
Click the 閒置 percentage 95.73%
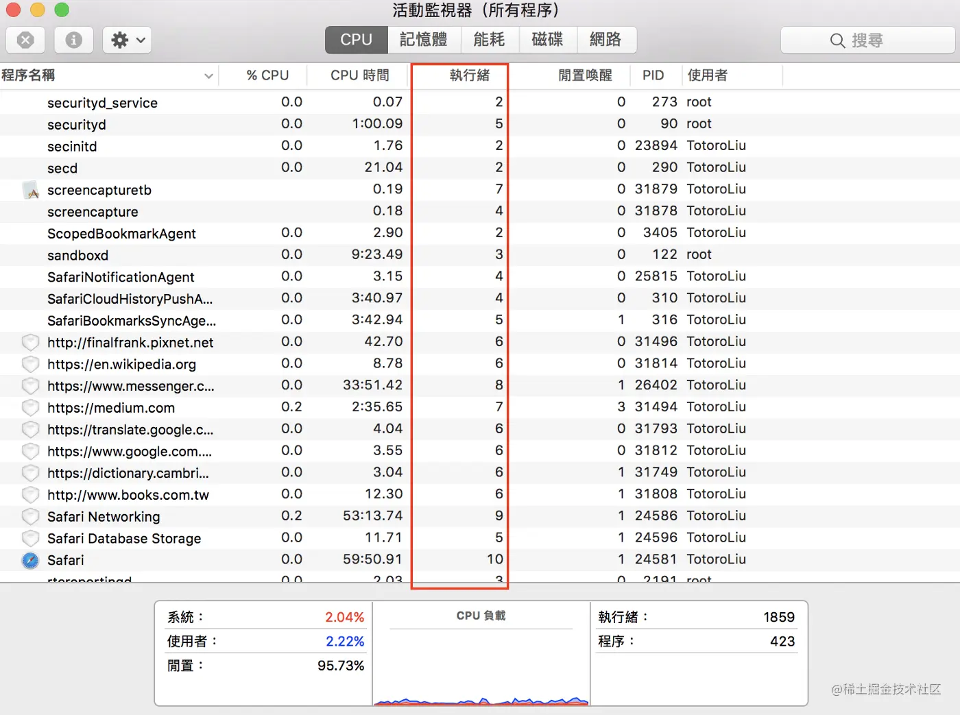click(341, 666)
